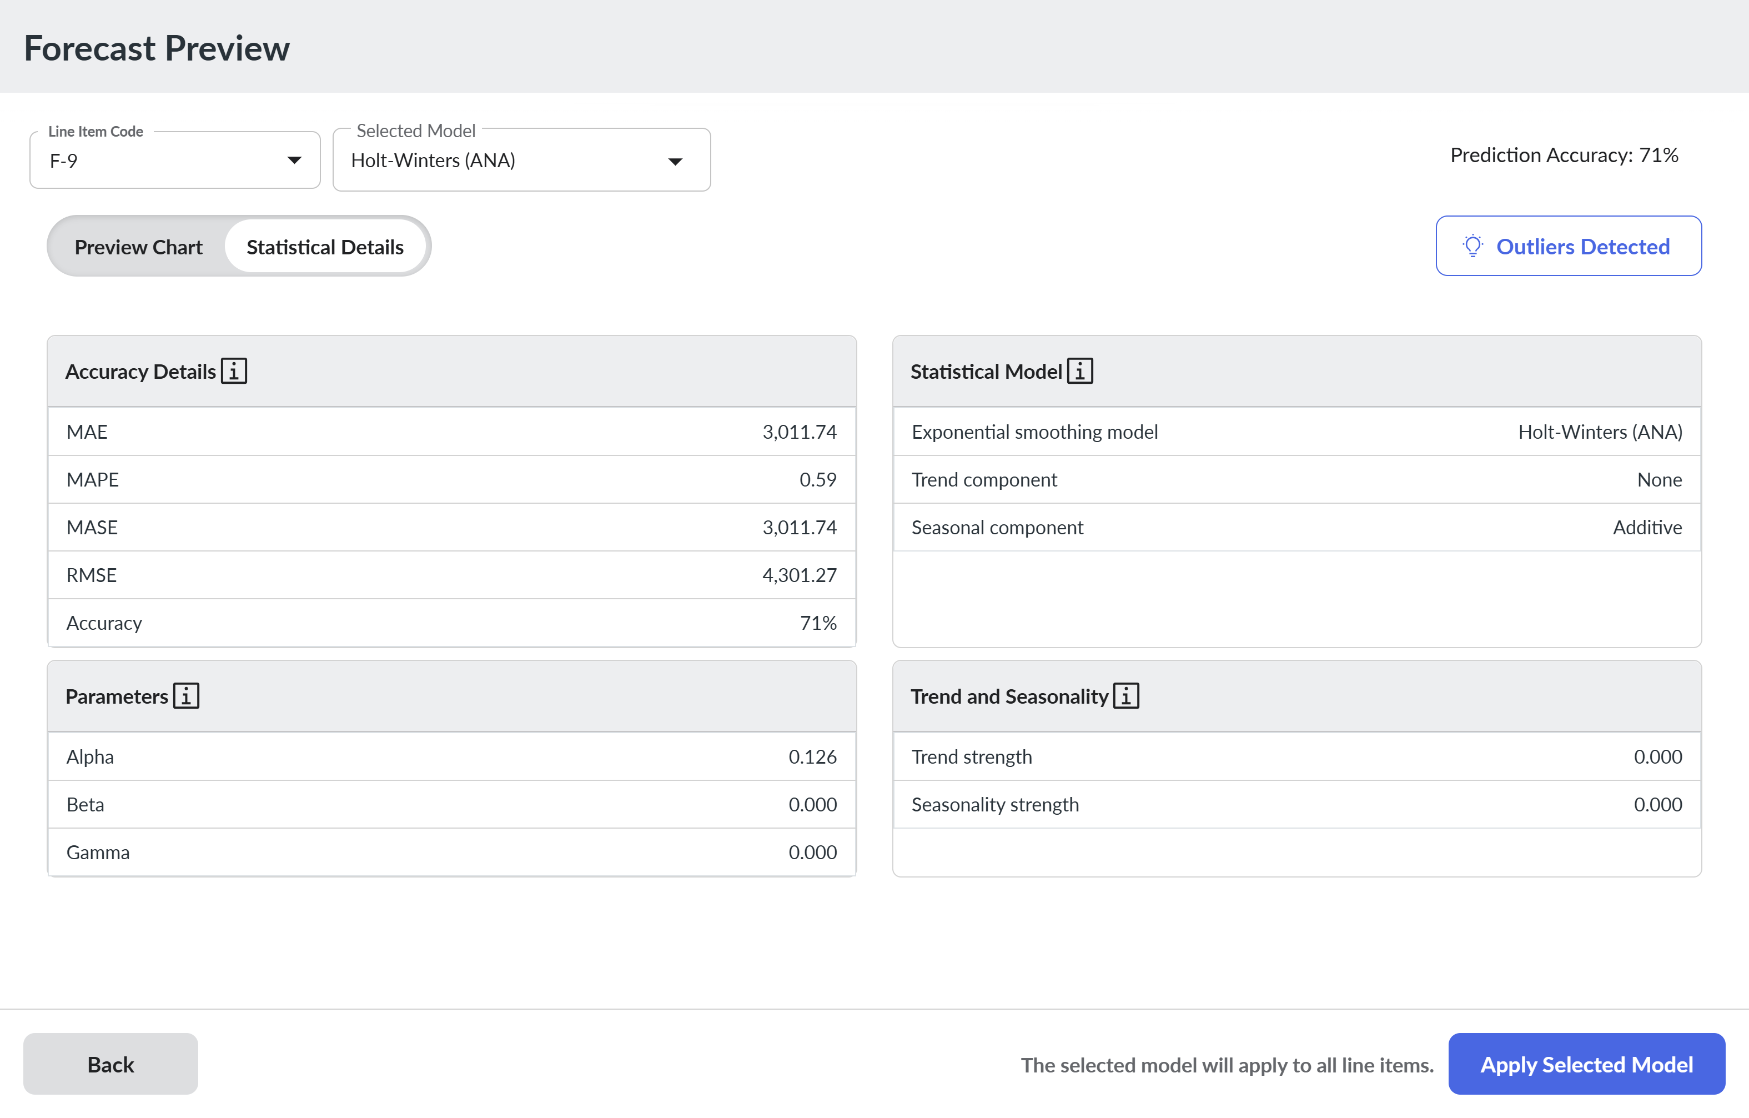Click Apply Selected Model button
1749x1118 pixels.
tap(1586, 1064)
